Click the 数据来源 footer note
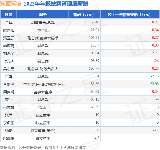This screenshot has height=150, width=160. tap(43, 148)
